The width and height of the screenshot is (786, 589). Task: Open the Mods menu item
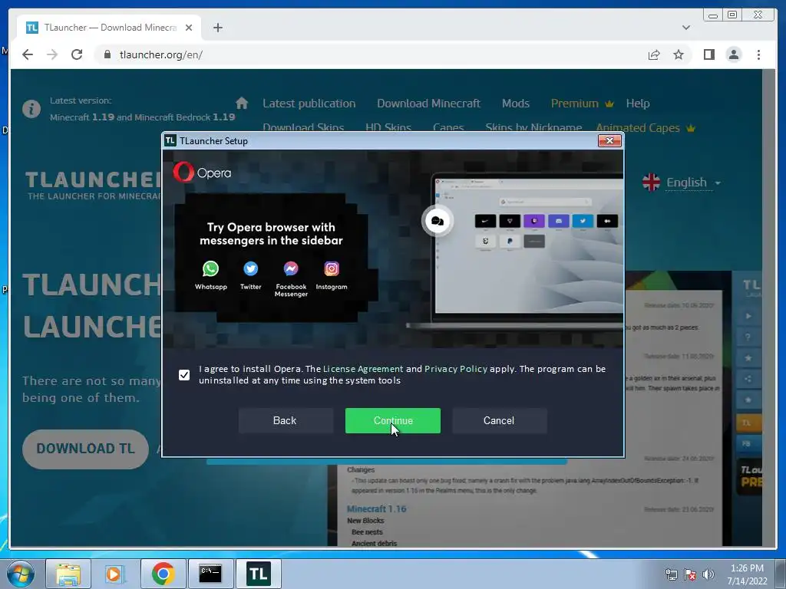[x=515, y=104]
